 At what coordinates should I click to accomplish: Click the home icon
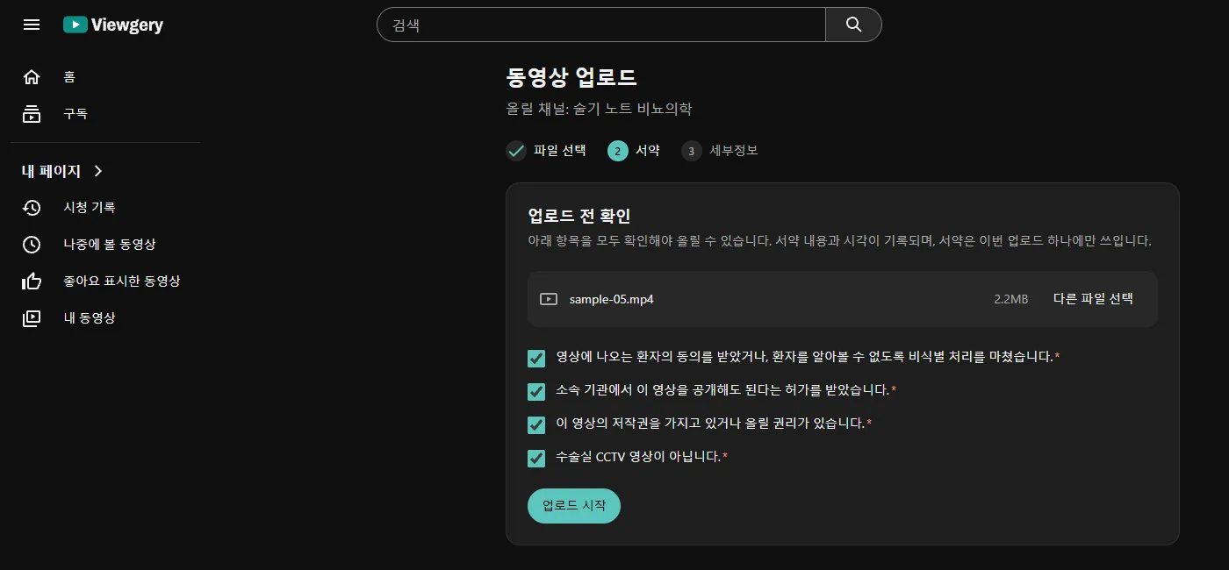click(32, 77)
